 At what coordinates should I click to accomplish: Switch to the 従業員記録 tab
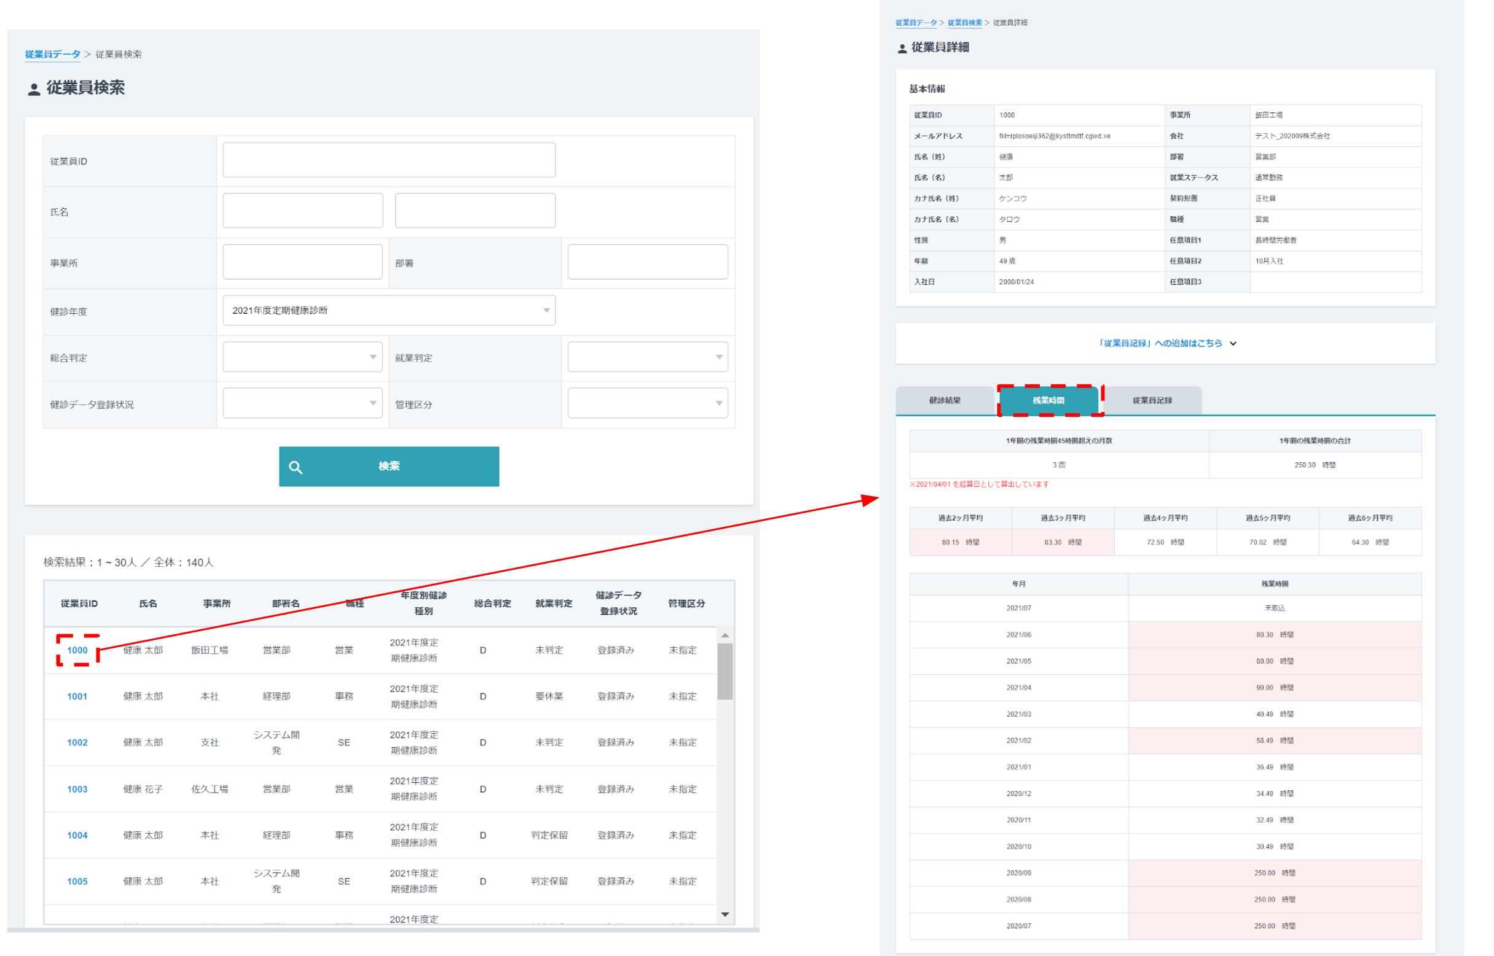pos(1152,400)
